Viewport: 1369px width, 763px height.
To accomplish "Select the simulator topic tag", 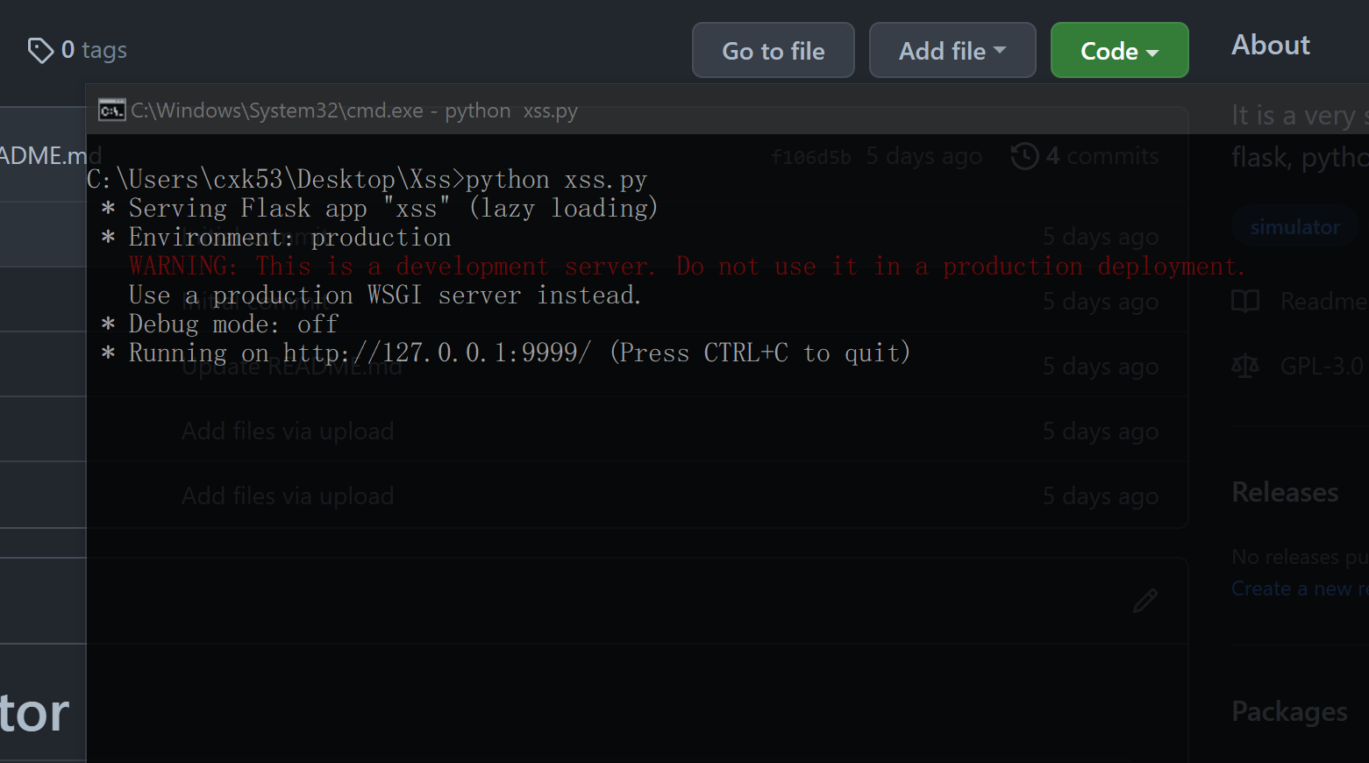I will (1294, 227).
